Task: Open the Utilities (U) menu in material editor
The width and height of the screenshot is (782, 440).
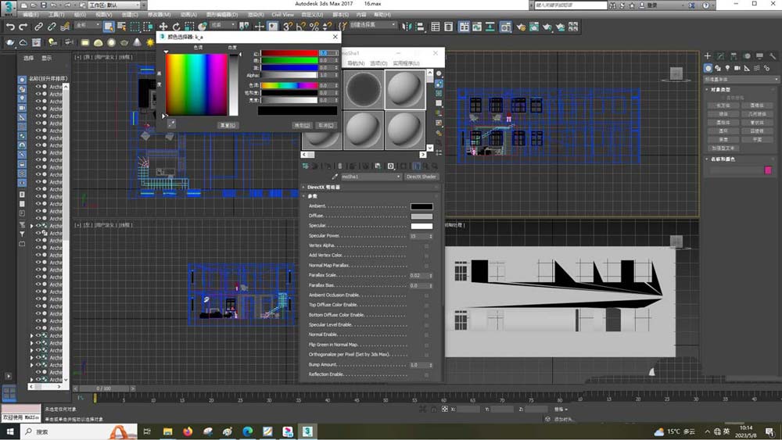Action: tap(406, 63)
